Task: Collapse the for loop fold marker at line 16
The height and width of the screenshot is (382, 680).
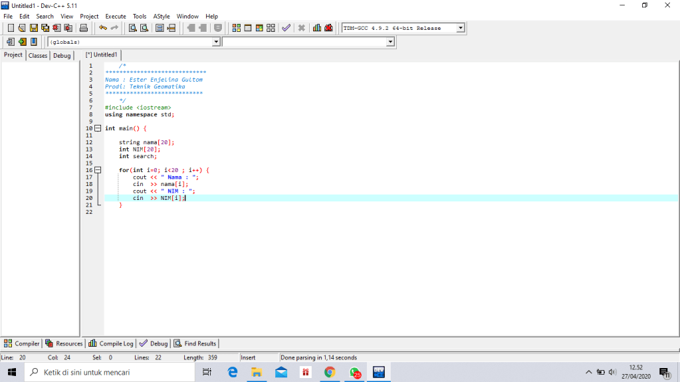Action: click(98, 170)
